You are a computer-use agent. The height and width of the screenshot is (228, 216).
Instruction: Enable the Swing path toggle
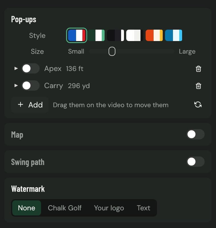195,162
